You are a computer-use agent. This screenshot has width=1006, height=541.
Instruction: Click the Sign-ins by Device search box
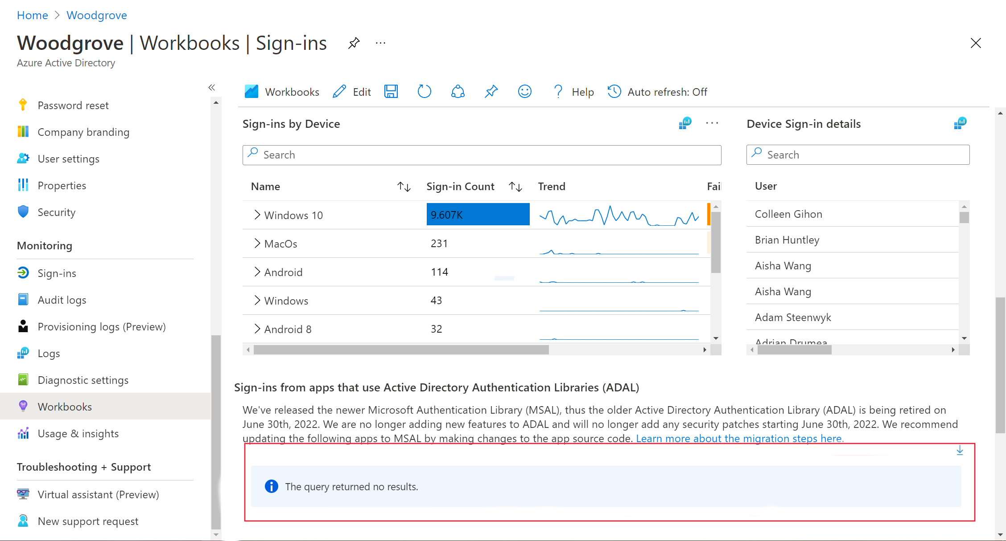click(482, 155)
